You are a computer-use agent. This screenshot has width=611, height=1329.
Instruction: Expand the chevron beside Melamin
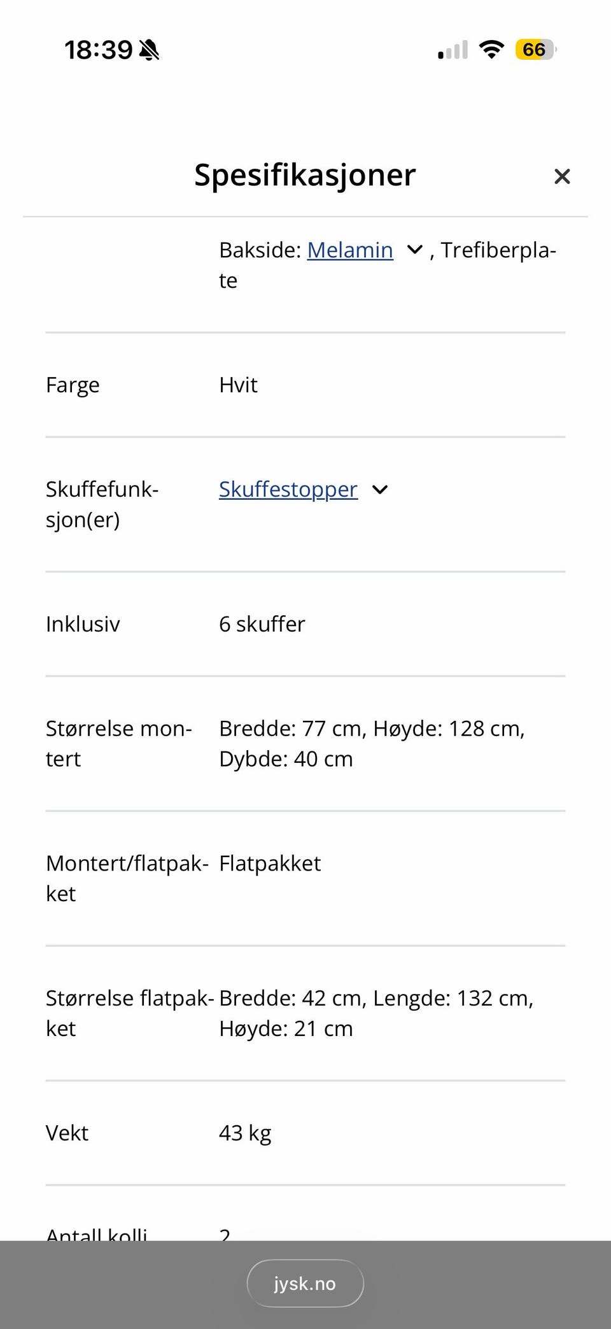pos(414,250)
